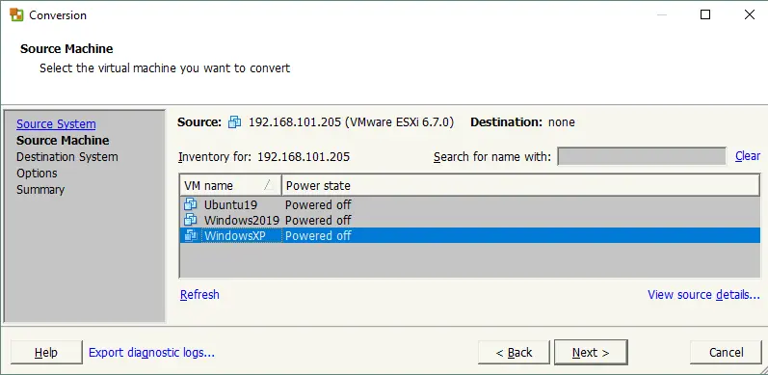Click the sort arrow in VM name column
The height and width of the screenshot is (375, 768).
point(268,185)
